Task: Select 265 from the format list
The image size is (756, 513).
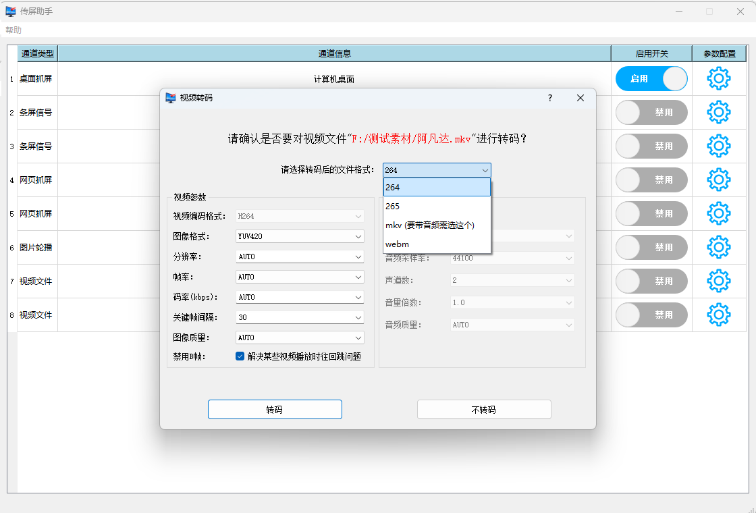Action: coord(437,206)
